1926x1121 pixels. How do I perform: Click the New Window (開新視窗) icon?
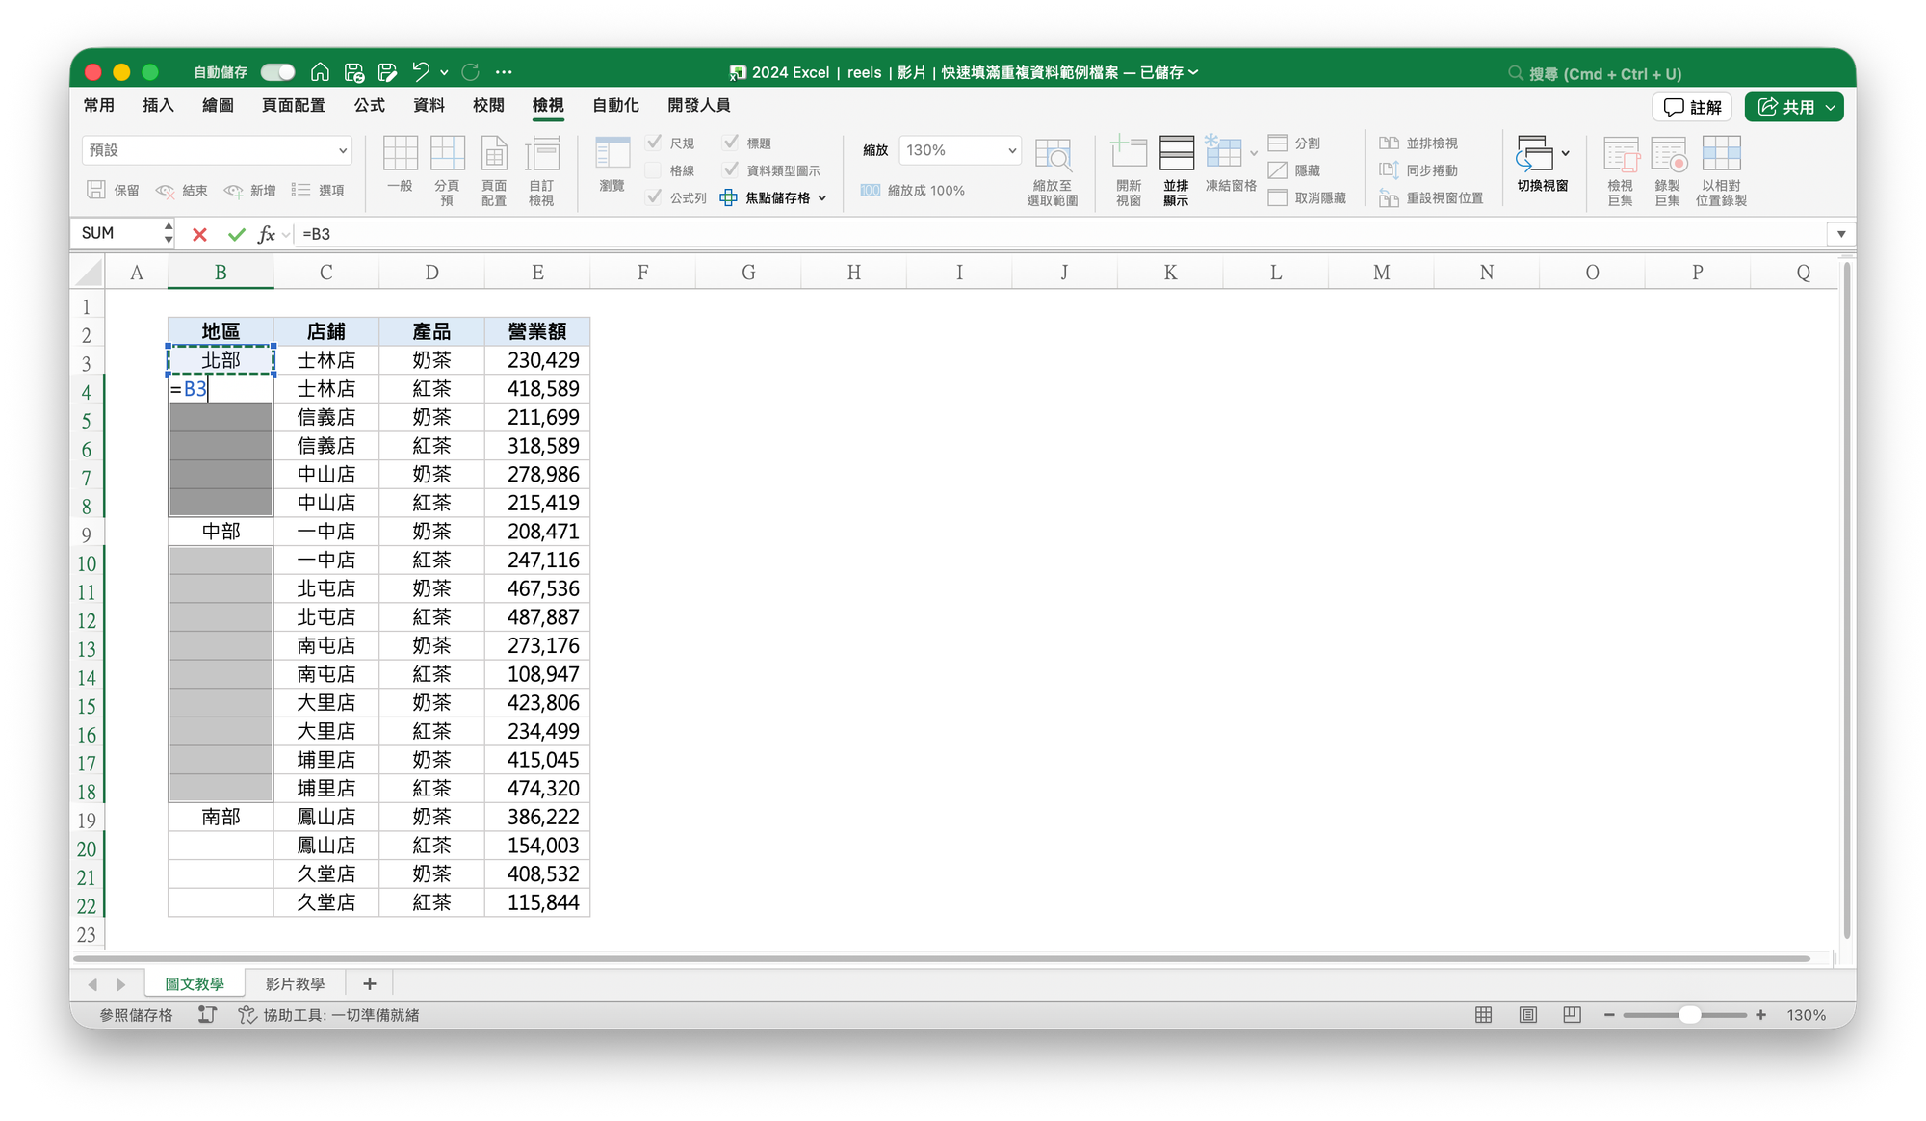pos(1129,154)
